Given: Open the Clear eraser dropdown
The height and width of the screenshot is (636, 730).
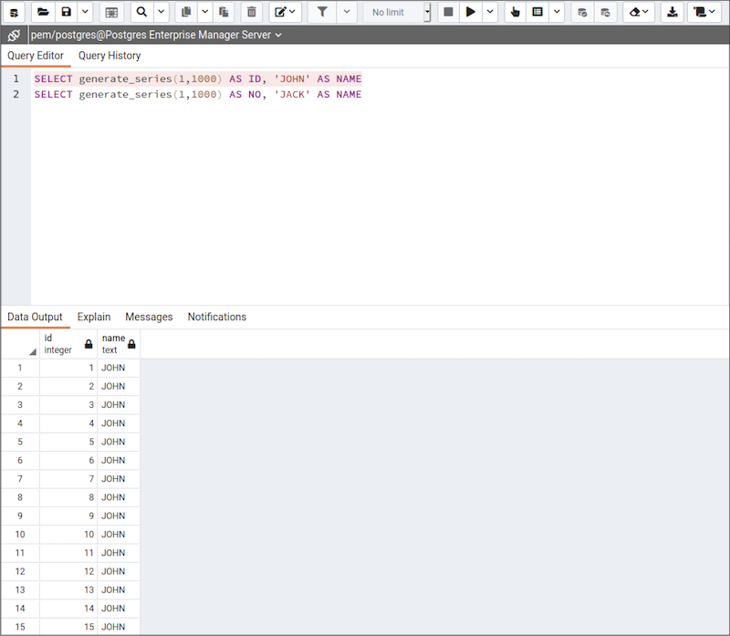Looking at the screenshot, I should click(639, 12).
